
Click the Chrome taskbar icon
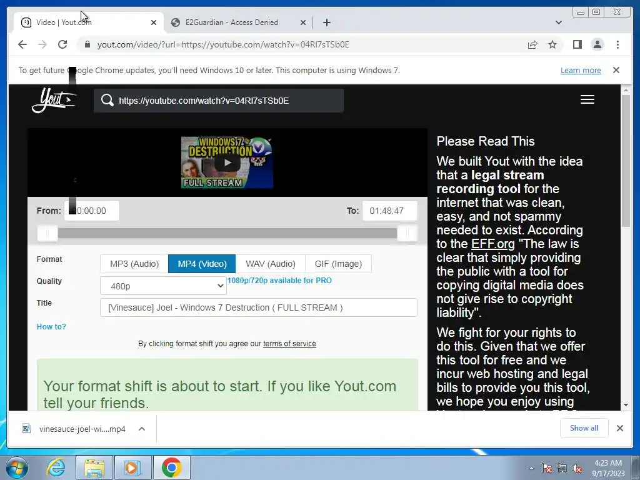[171, 467]
